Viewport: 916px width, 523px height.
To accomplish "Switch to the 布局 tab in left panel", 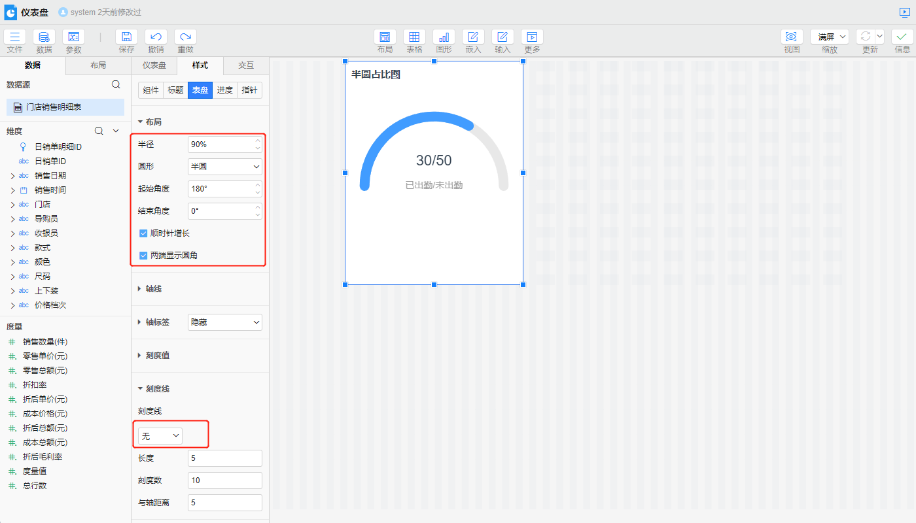I will (x=98, y=65).
